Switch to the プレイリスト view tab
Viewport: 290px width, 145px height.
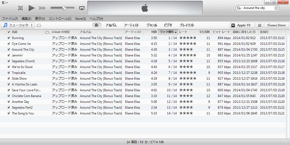[187, 25]
